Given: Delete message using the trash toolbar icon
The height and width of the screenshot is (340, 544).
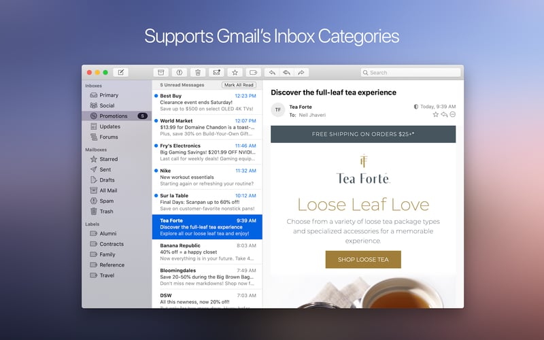Looking at the screenshot, I should (198, 73).
